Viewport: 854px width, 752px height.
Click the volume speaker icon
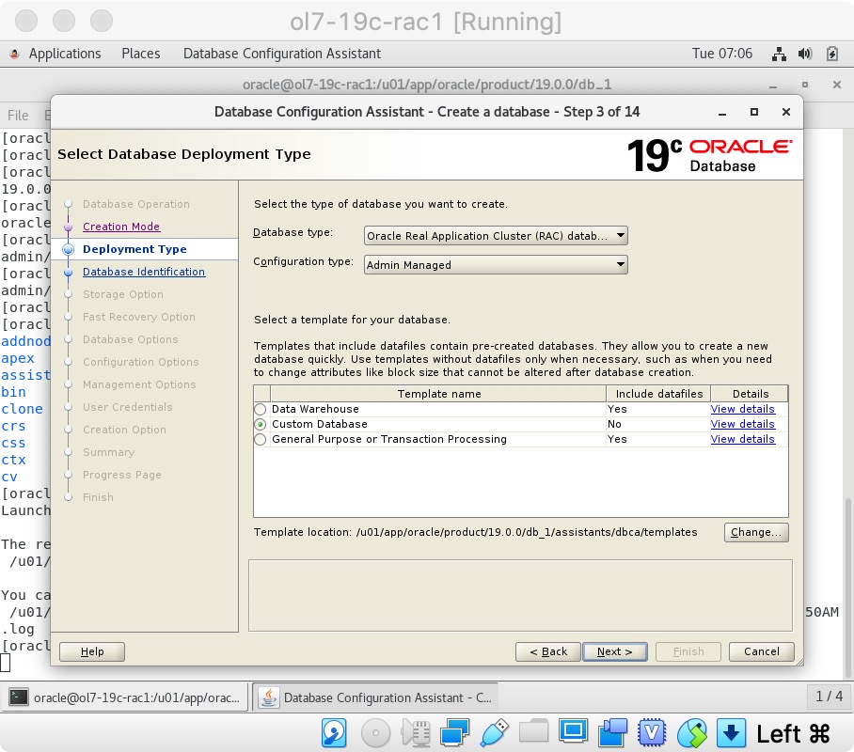(805, 54)
